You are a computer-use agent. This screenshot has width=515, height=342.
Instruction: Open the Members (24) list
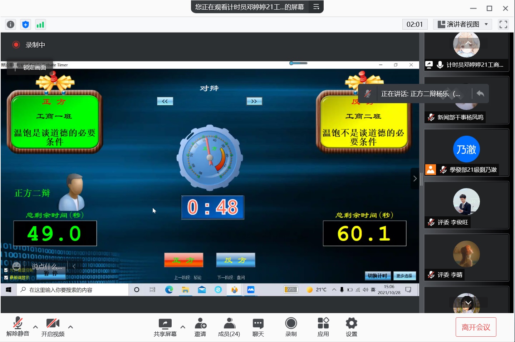[x=229, y=327]
